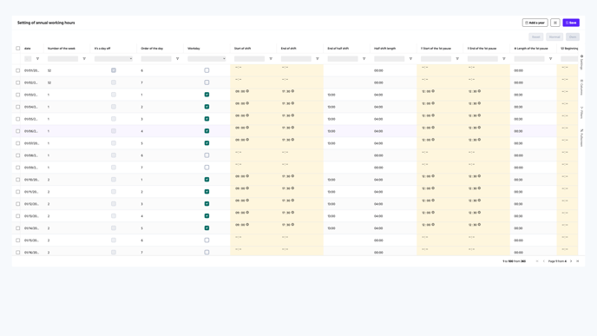Uncheck Workday for the 01/13 row
The width and height of the screenshot is (597, 336).
click(x=207, y=216)
